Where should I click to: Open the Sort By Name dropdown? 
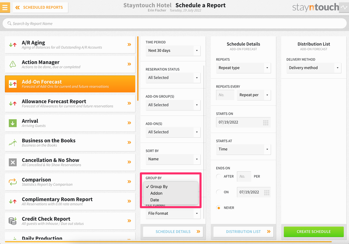point(173,159)
